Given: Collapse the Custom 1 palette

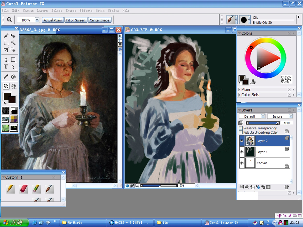Looking at the screenshot, I should pyautogui.click(x=3, y=177).
